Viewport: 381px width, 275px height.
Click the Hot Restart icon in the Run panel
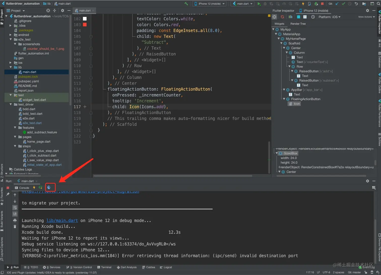tap(41, 187)
